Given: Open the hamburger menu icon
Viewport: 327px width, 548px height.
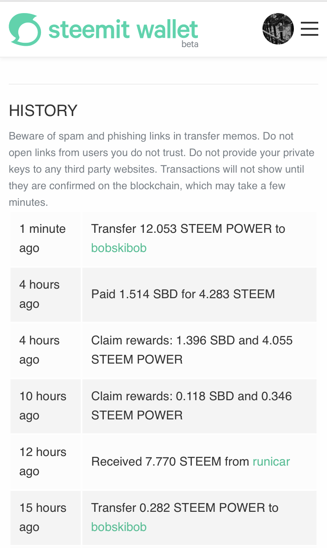Looking at the screenshot, I should pyautogui.click(x=310, y=29).
